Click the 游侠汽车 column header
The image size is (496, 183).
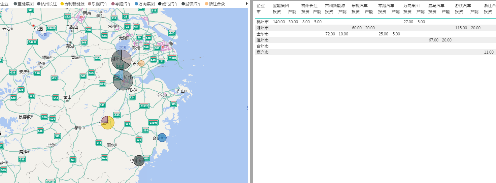pos(463,6)
